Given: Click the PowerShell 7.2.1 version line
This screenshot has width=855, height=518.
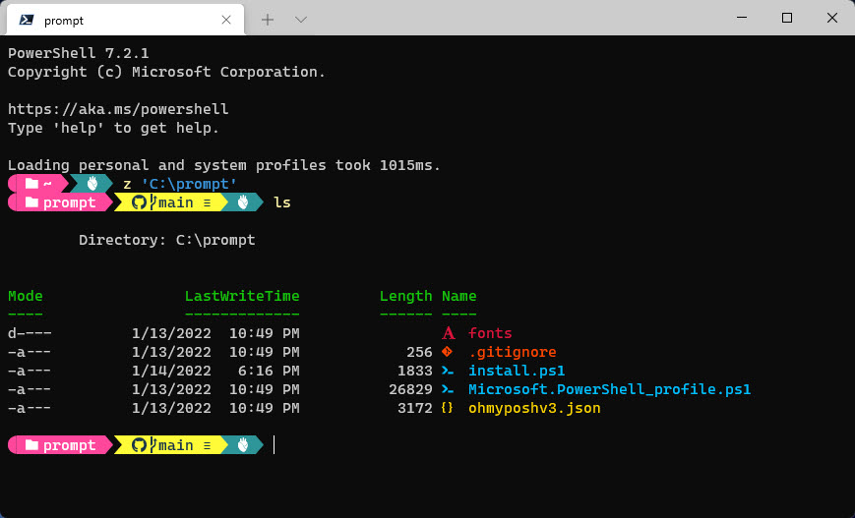Looking at the screenshot, I should coord(79,53).
